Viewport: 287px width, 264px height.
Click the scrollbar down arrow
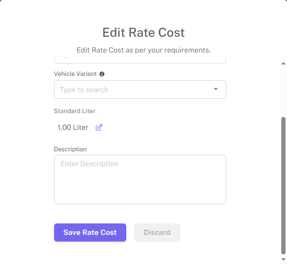283,259
